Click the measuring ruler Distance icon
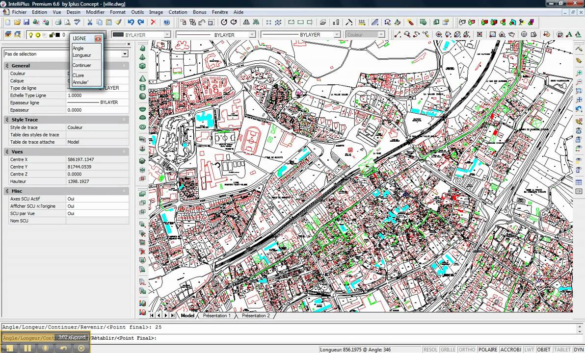The height and width of the screenshot is (353, 585). tap(362, 23)
